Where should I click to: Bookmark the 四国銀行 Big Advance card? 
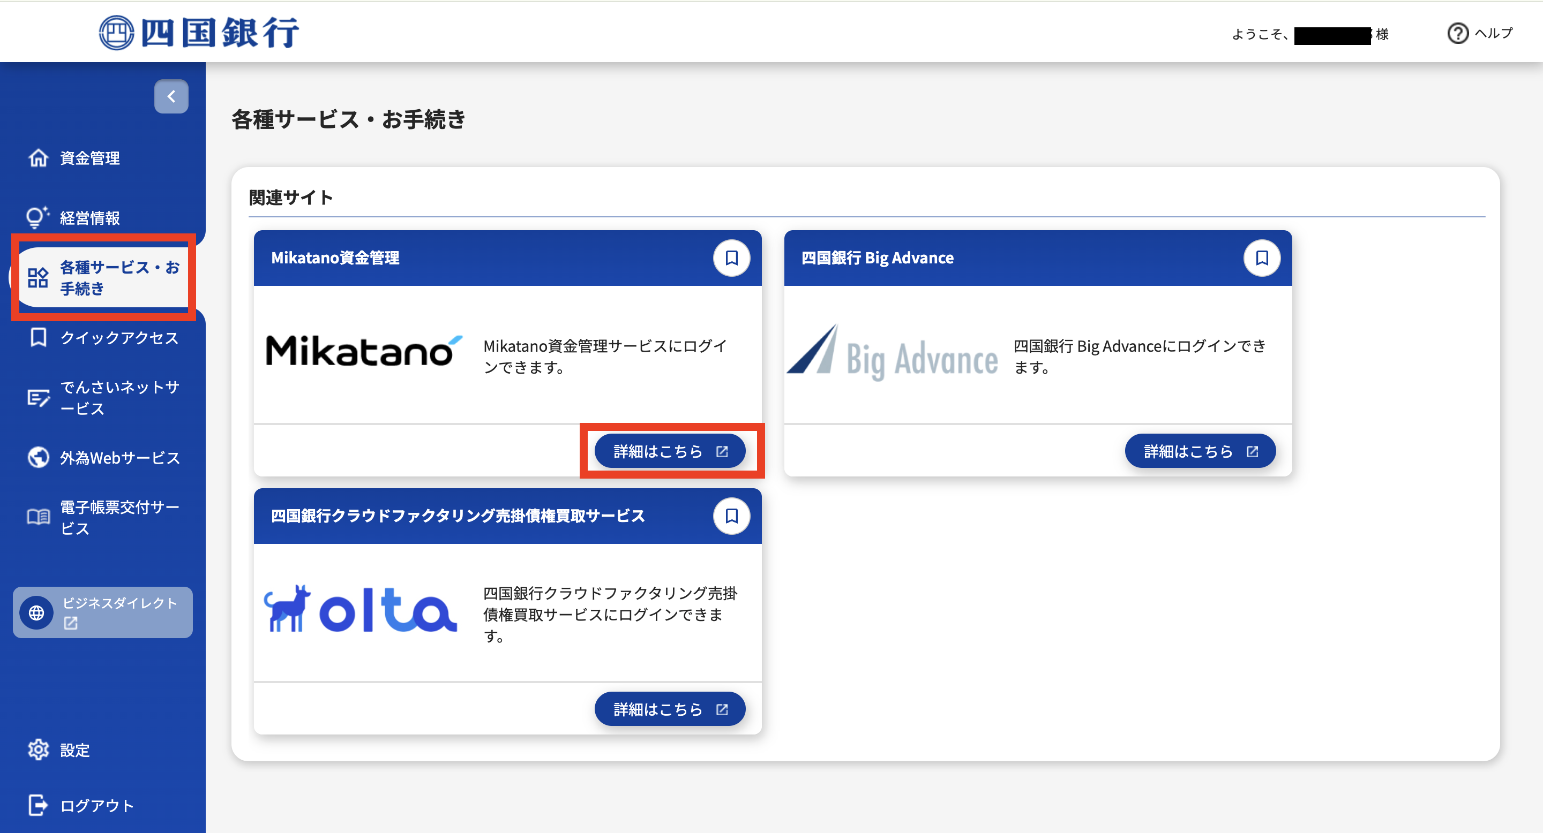pyautogui.click(x=1262, y=258)
